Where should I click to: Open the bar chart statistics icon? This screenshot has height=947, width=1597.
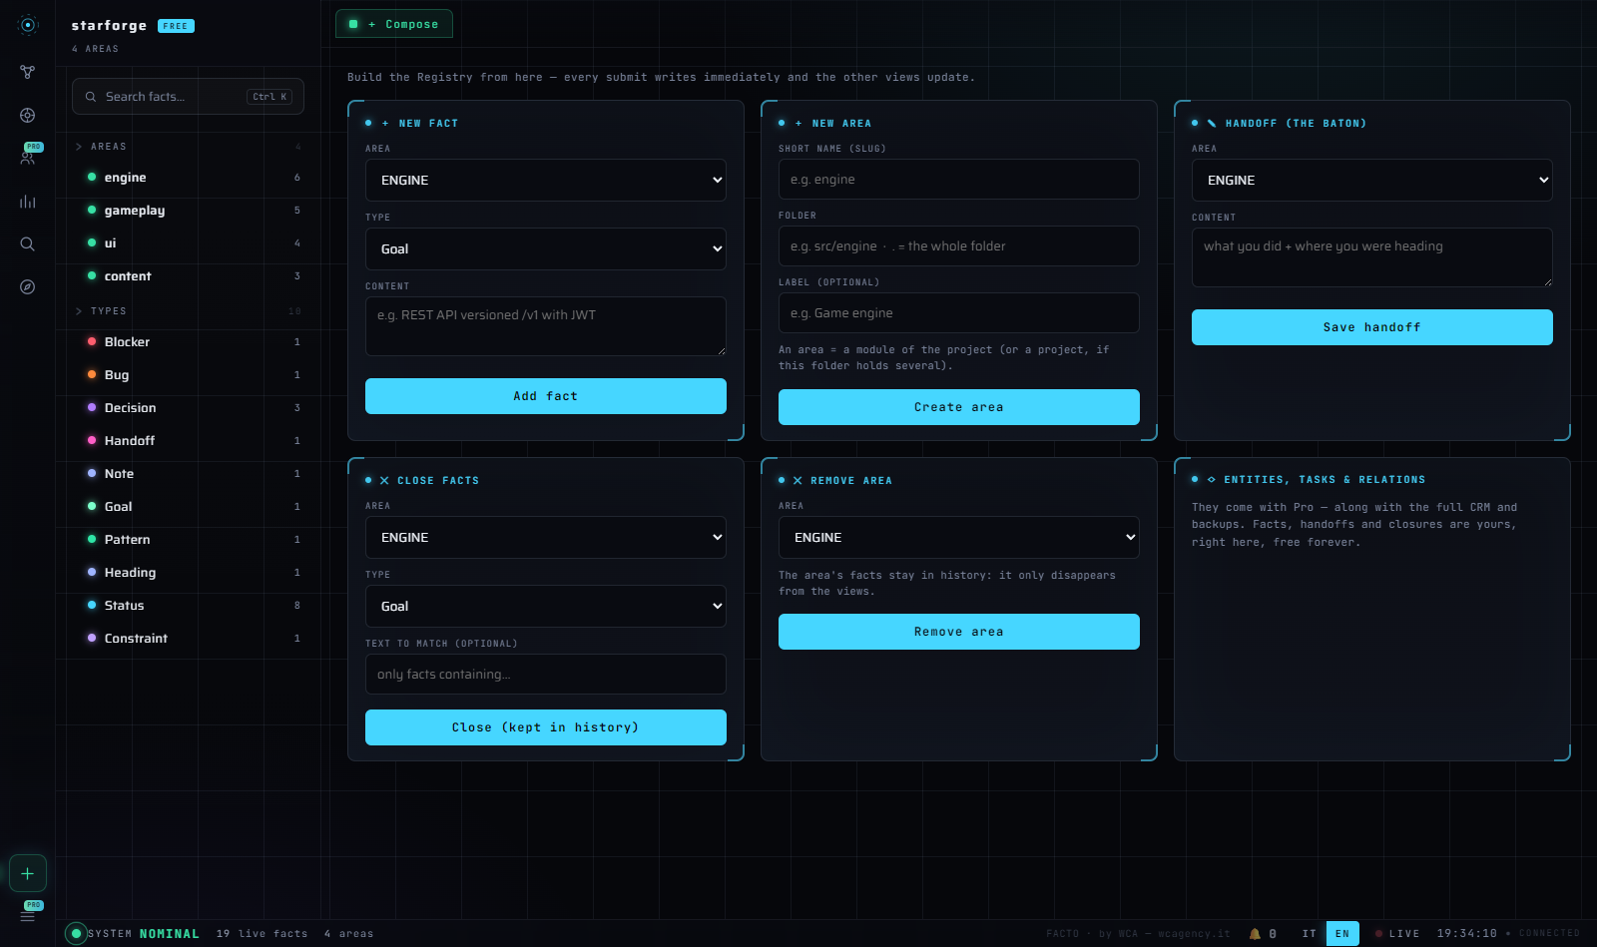point(28,202)
